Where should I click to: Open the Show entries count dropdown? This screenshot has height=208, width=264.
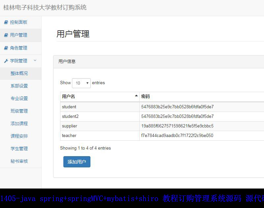click(81, 83)
